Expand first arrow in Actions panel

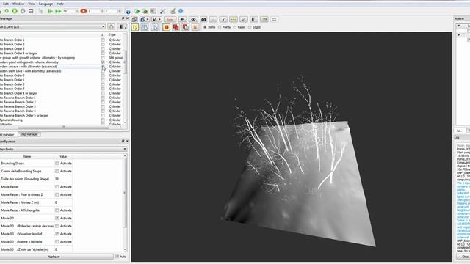click(x=458, y=26)
